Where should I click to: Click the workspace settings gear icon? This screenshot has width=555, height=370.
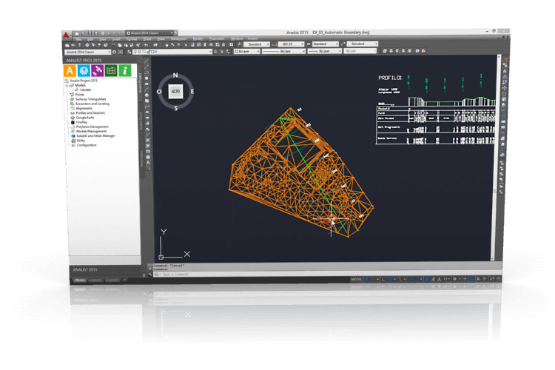[114, 52]
